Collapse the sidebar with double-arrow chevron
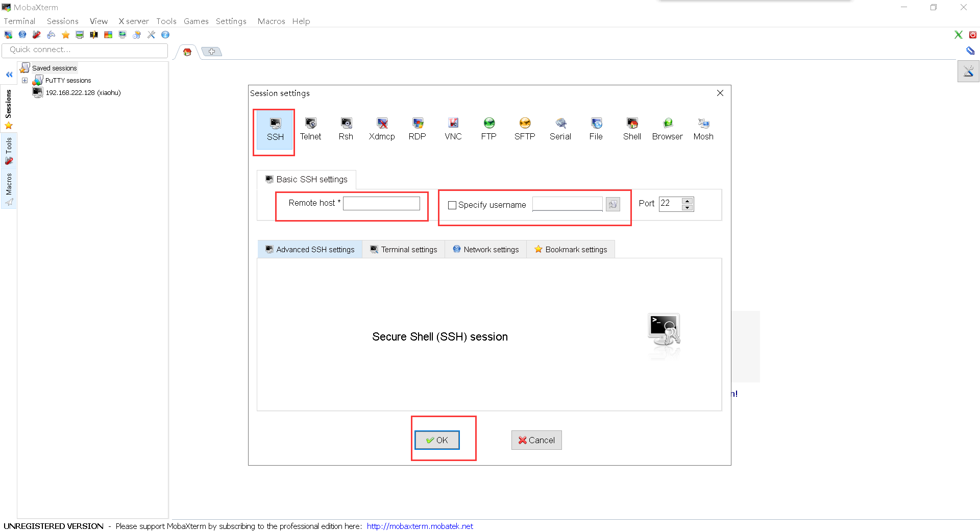Image resolution: width=980 pixels, height=532 pixels. point(9,75)
